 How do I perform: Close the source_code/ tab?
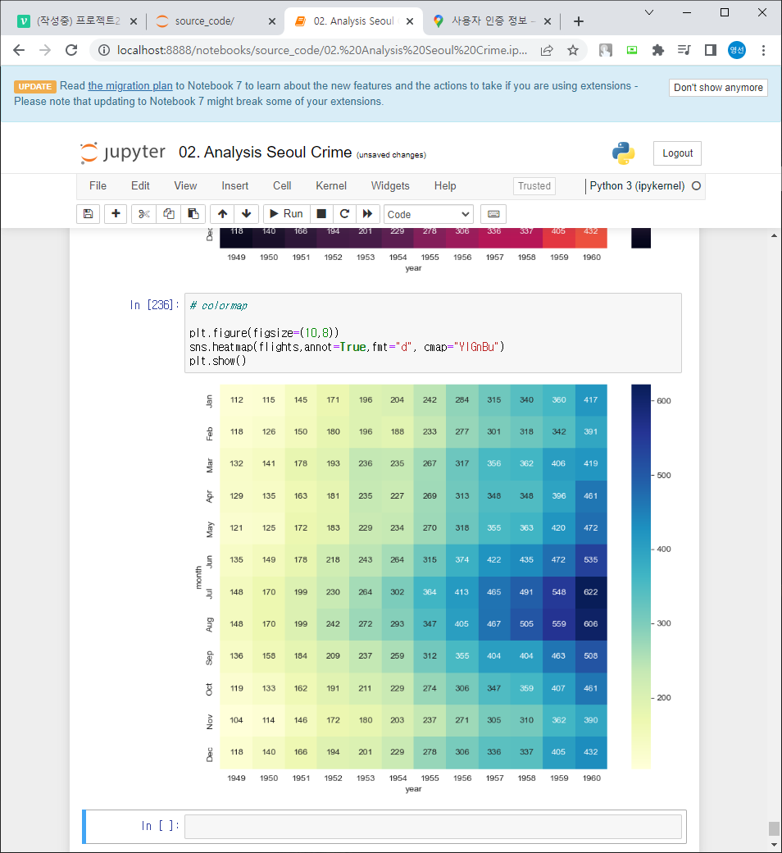coord(272,21)
